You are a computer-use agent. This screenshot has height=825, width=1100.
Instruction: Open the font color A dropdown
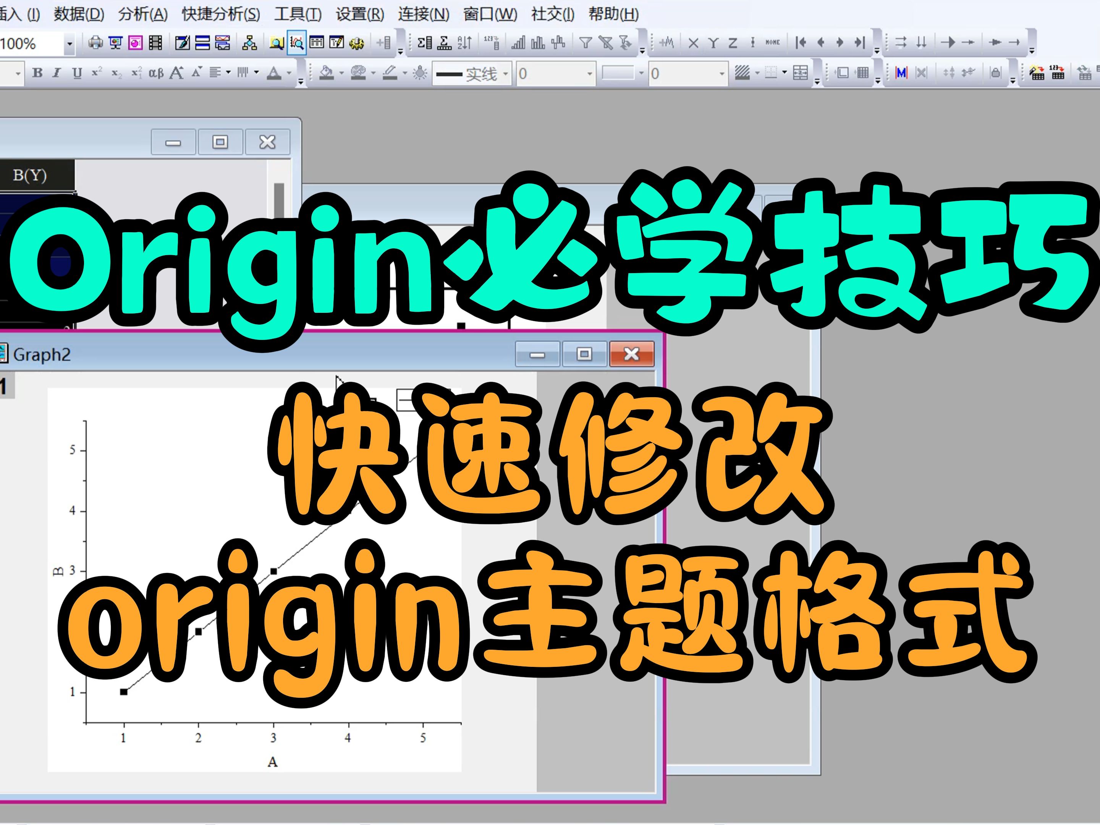(289, 73)
